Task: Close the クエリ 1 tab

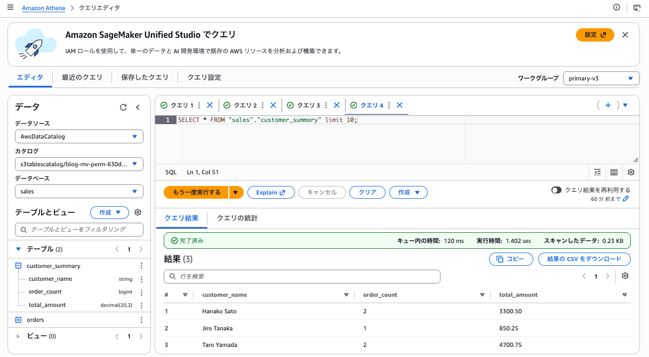Action: pyautogui.click(x=210, y=106)
